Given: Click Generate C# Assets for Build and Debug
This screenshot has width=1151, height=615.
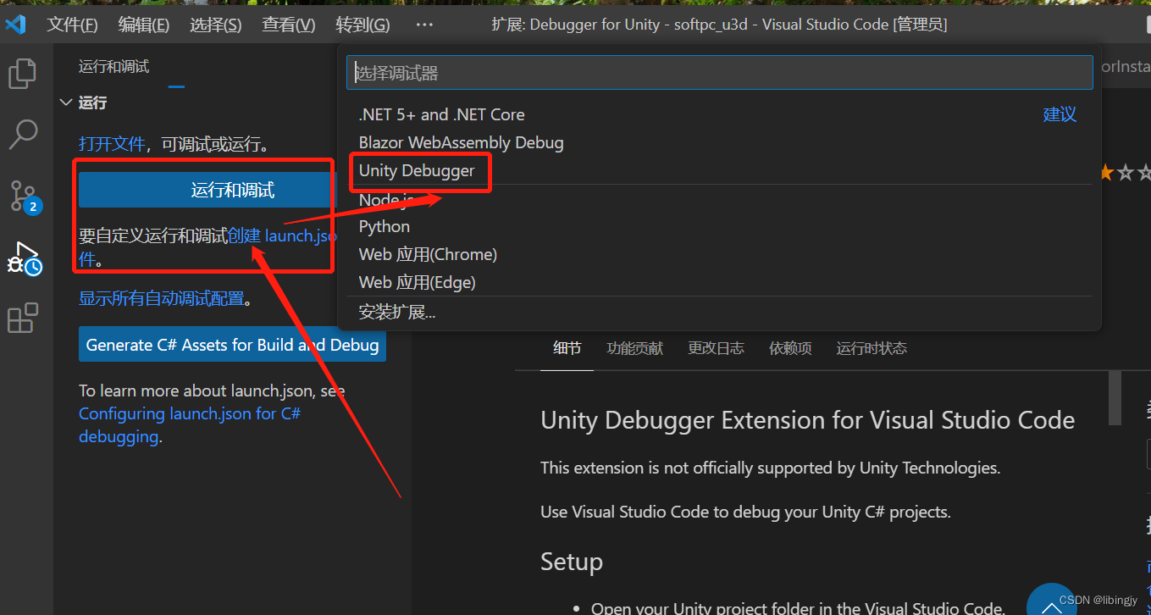Looking at the screenshot, I should click(x=231, y=344).
